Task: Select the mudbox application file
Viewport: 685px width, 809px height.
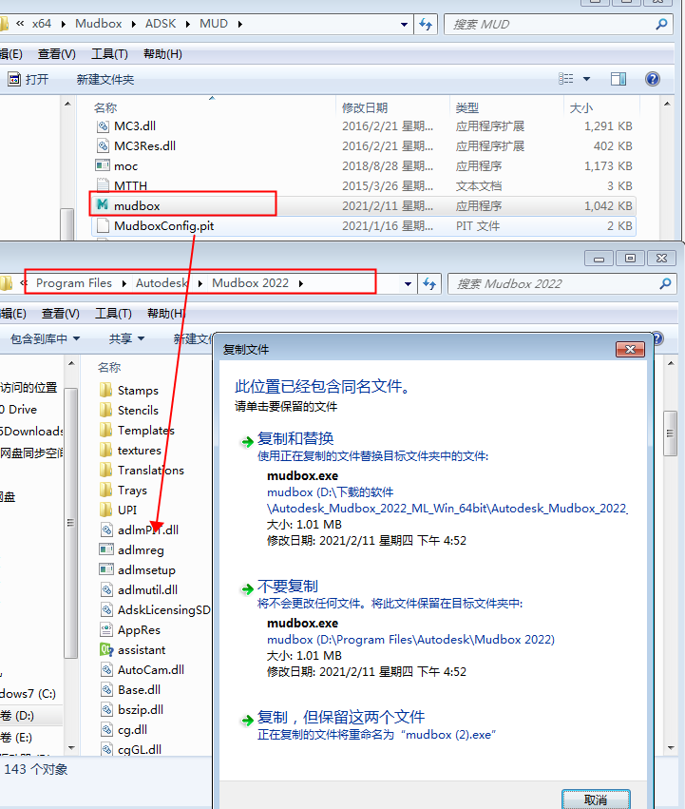Action: click(363, 206)
